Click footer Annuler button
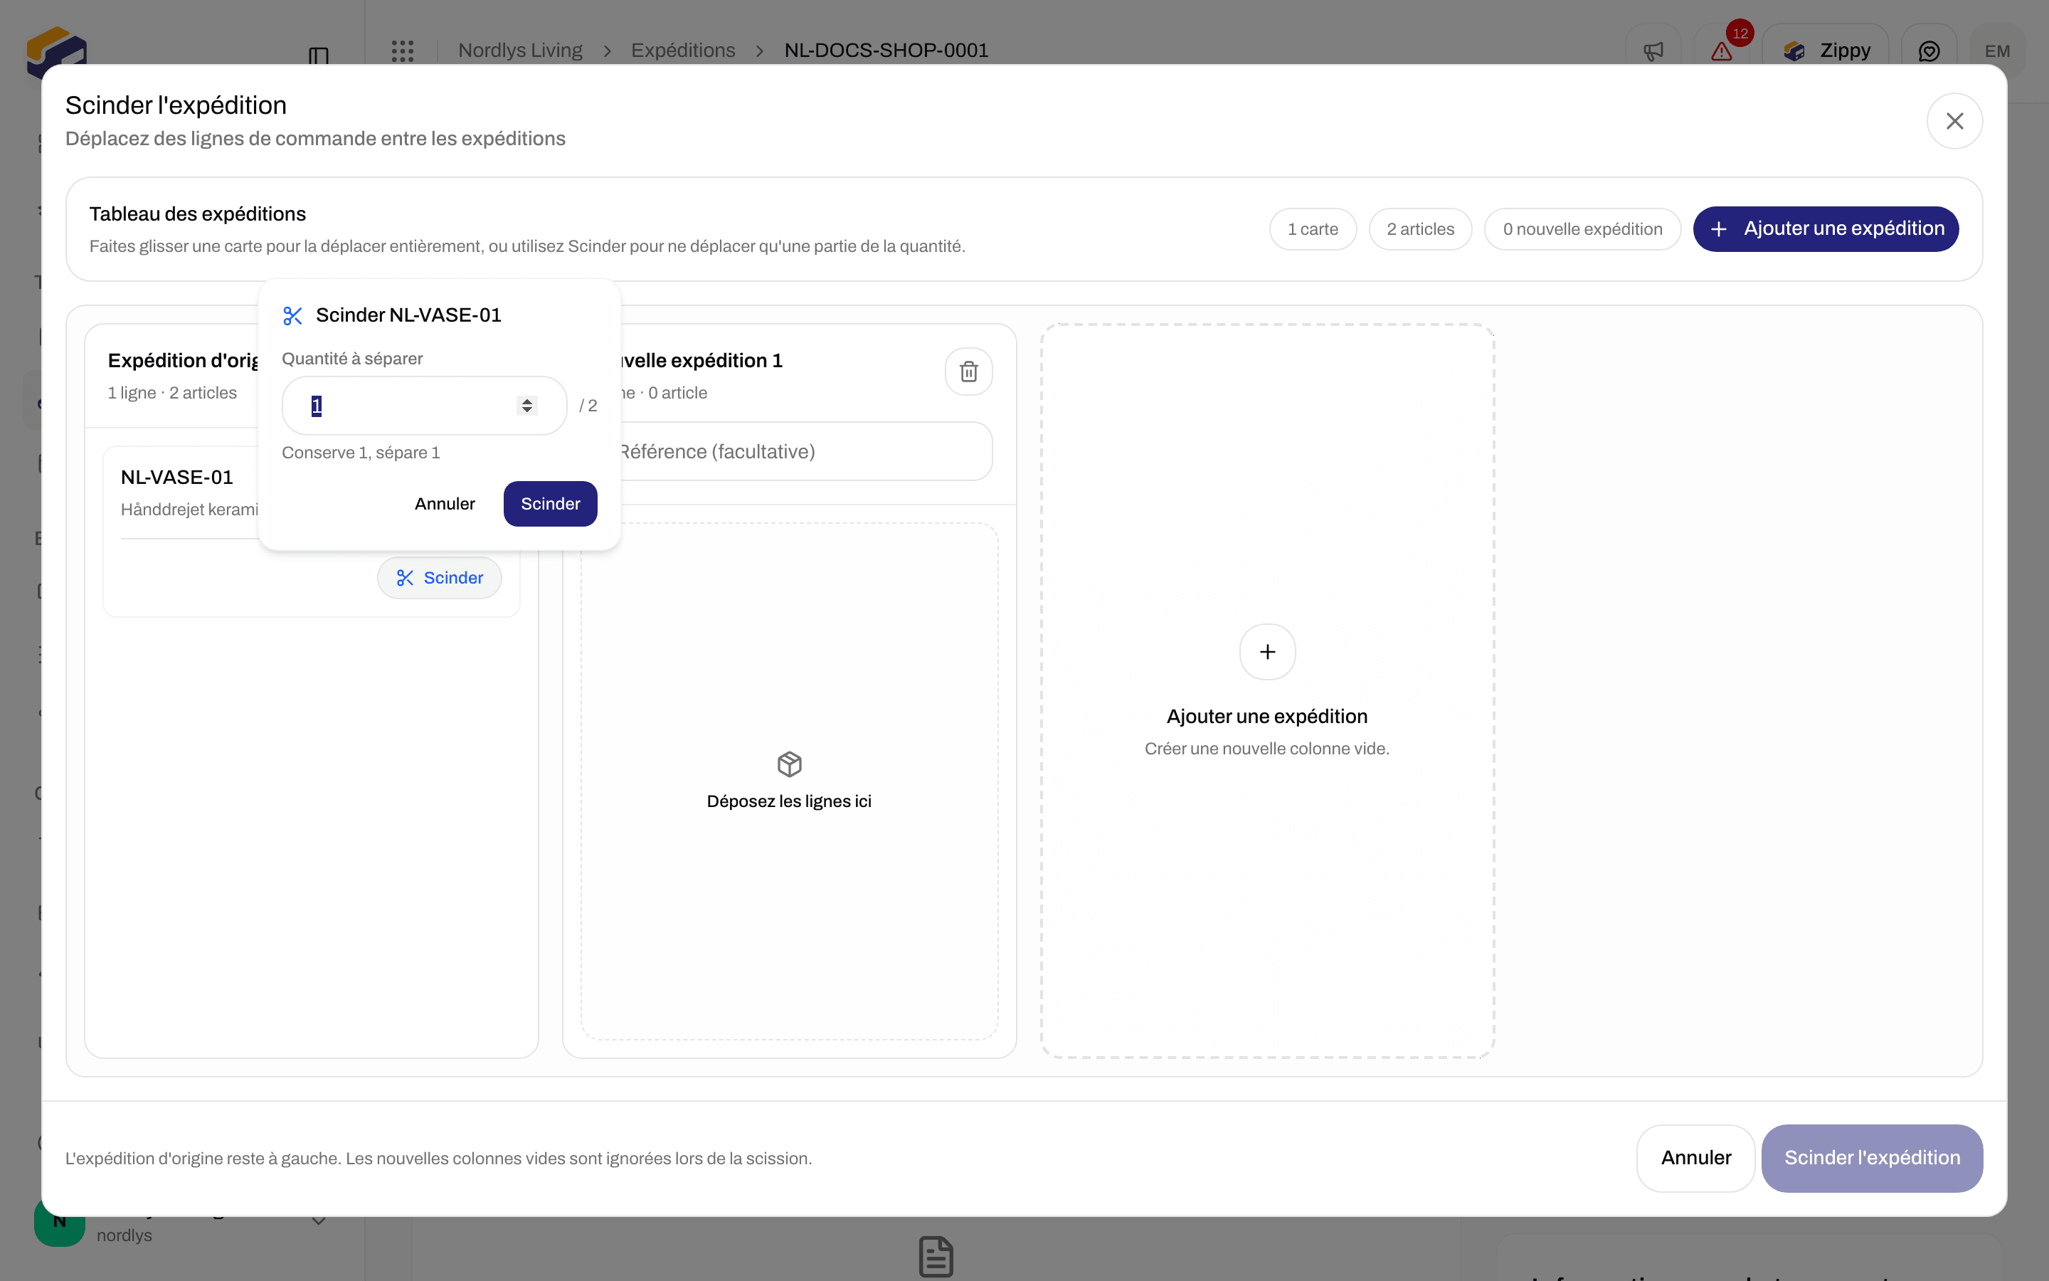 1695,1158
